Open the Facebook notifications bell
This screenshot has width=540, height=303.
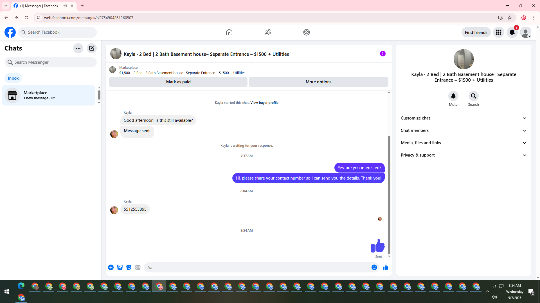[x=512, y=32]
